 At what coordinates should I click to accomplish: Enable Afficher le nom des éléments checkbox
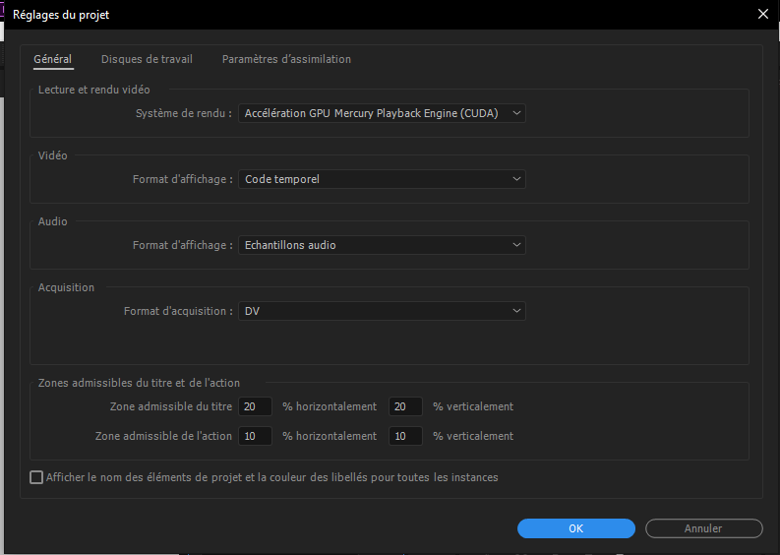[x=36, y=477]
